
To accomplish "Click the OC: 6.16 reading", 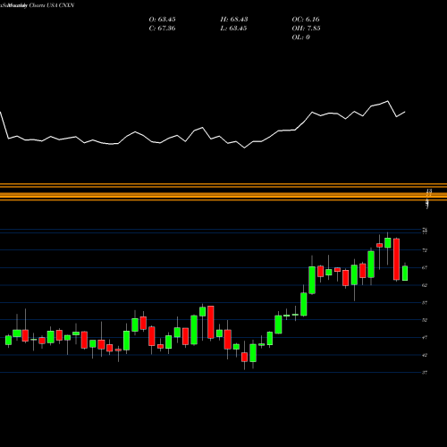I will pyautogui.click(x=306, y=20).
